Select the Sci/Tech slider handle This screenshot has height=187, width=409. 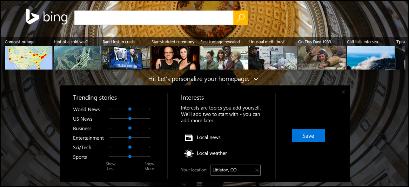130,147
